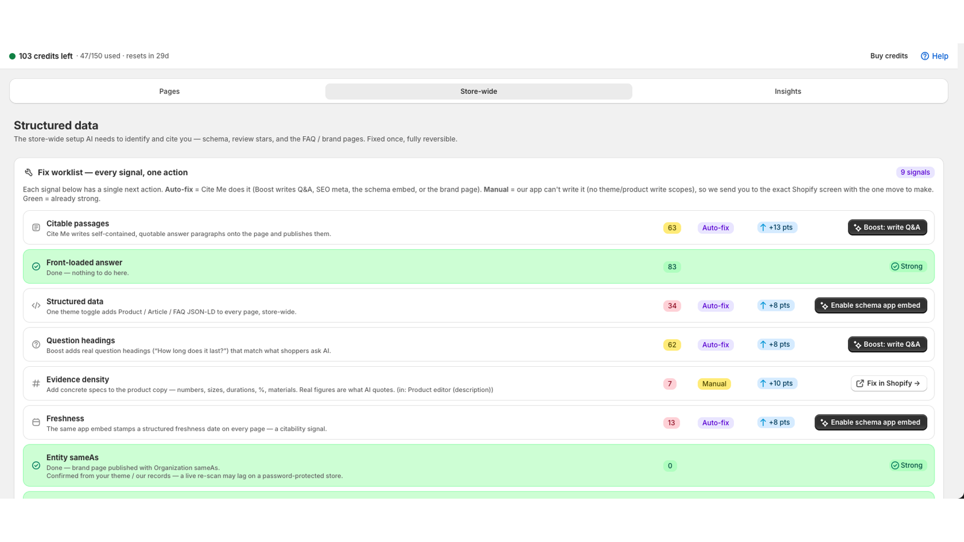Click +10 pts badge on Evidence density
The image size is (964, 542).
pyautogui.click(x=777, y=384)
